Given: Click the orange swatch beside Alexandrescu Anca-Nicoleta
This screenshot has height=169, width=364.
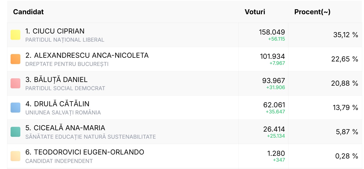Looking at the screenshot, I should pyautogui.click(x=15, y=59).
